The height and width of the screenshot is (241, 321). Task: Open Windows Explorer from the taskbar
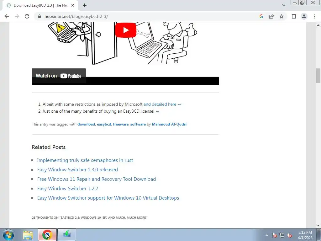pyautogui.click(x=28, y=235)
